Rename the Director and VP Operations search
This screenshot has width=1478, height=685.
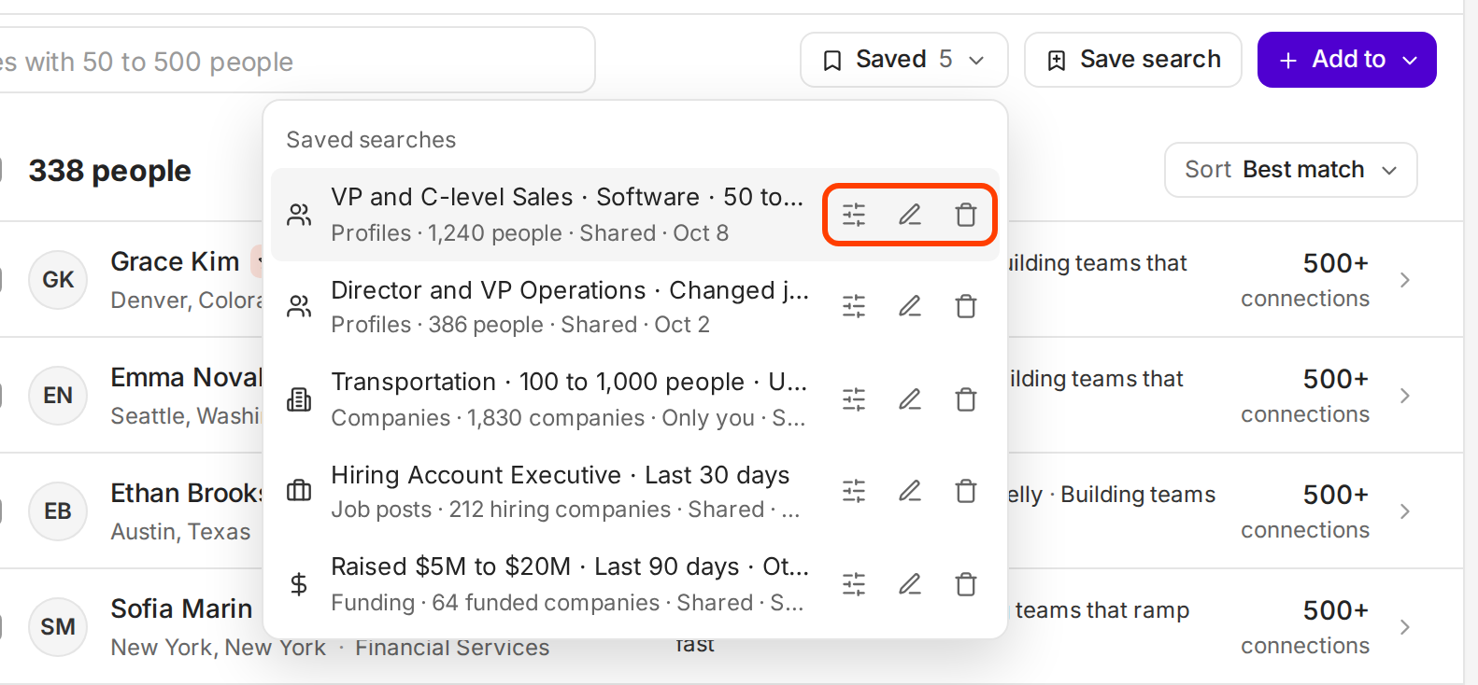pyautogui.click(x=910, y=306)
